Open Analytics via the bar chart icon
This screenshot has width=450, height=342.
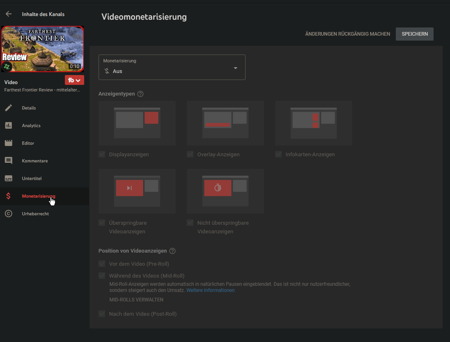[x=9, y=125]
